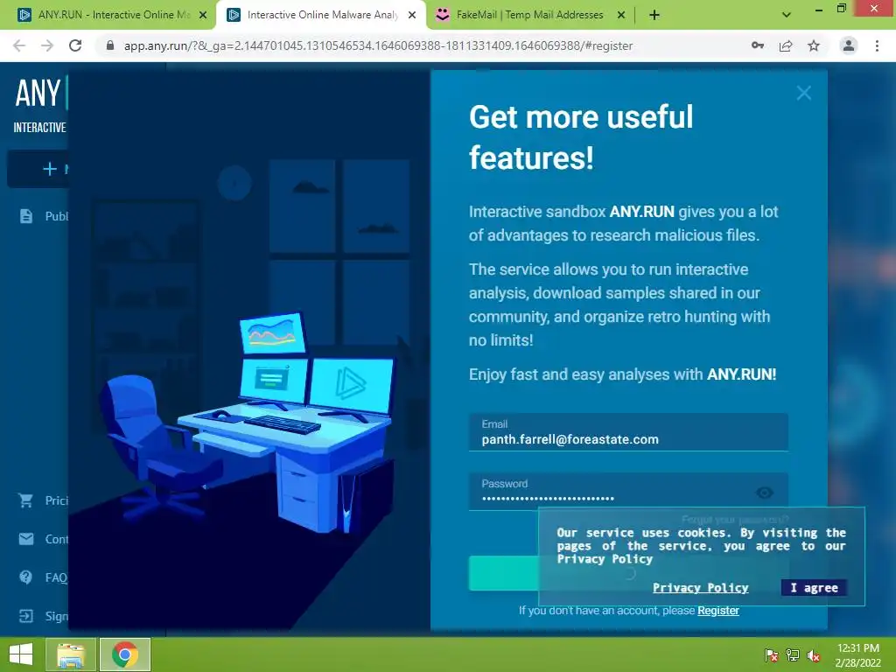Reload the page
Viewport: 896px width, 672px height.
[x=75, y=45]
